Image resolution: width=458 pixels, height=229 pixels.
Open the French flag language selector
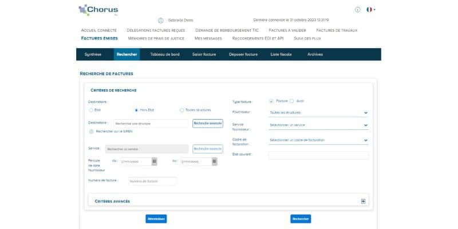click(370, 10)
